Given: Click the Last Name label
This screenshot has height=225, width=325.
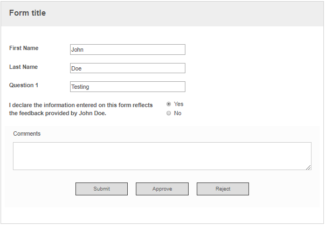Looking at the screenshot, I should 23,67.
